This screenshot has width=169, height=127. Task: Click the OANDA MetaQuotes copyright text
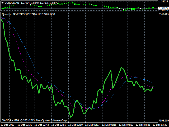(x=34, y=120)
